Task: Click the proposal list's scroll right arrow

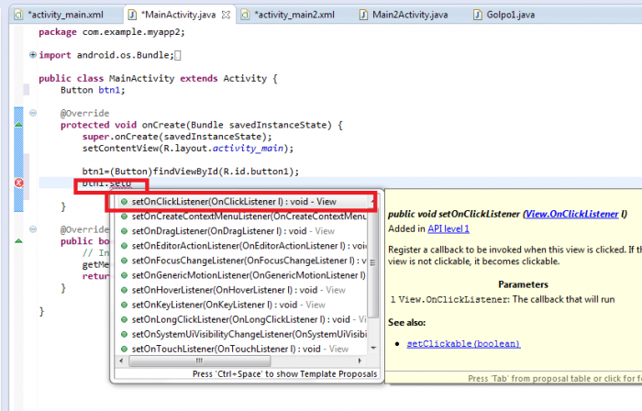Action: [x=360, y=361]
